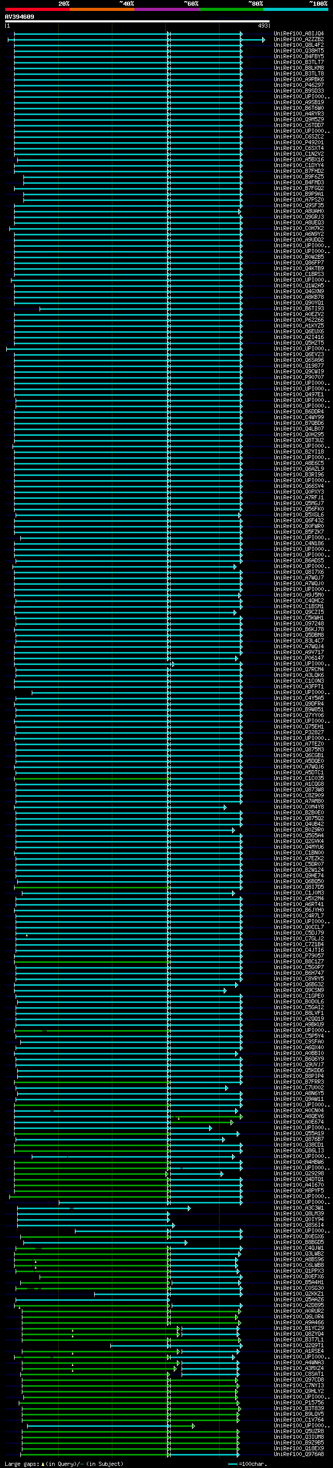Select hit label UniRef100_A3FPT1
This screenshot has height=1468, width=333.
pyautogui.click(x=299, y=687)
